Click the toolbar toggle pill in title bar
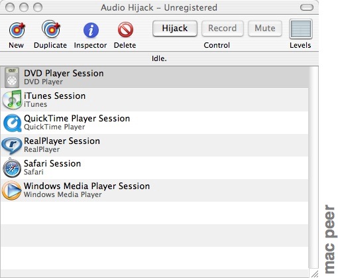The image size is (338, 278). [307, 7]
